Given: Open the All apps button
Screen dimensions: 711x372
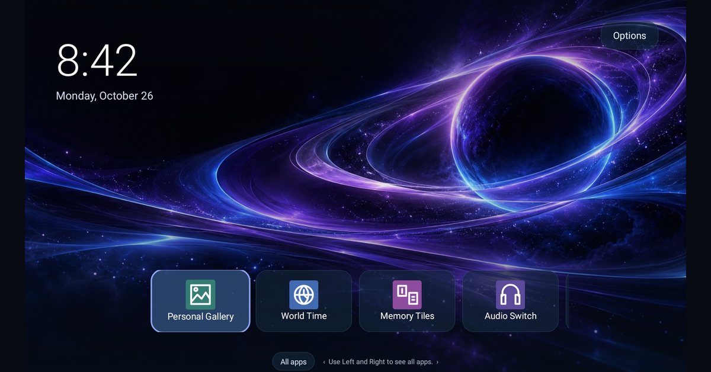Looking at the screenshot, I should coord(293,361).
